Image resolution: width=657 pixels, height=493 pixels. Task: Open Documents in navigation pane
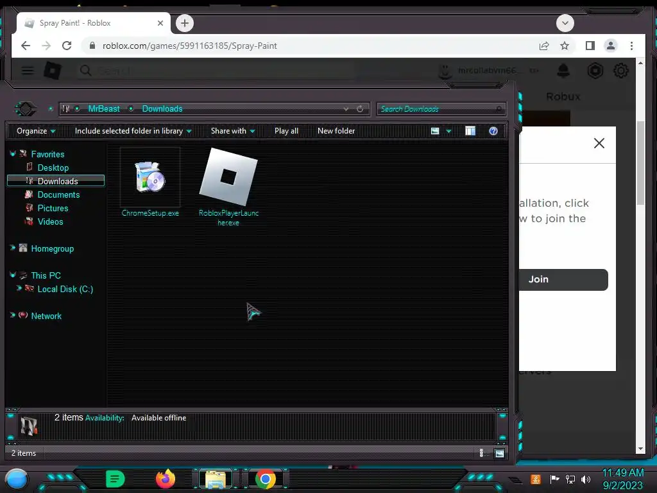click(58, 195)
